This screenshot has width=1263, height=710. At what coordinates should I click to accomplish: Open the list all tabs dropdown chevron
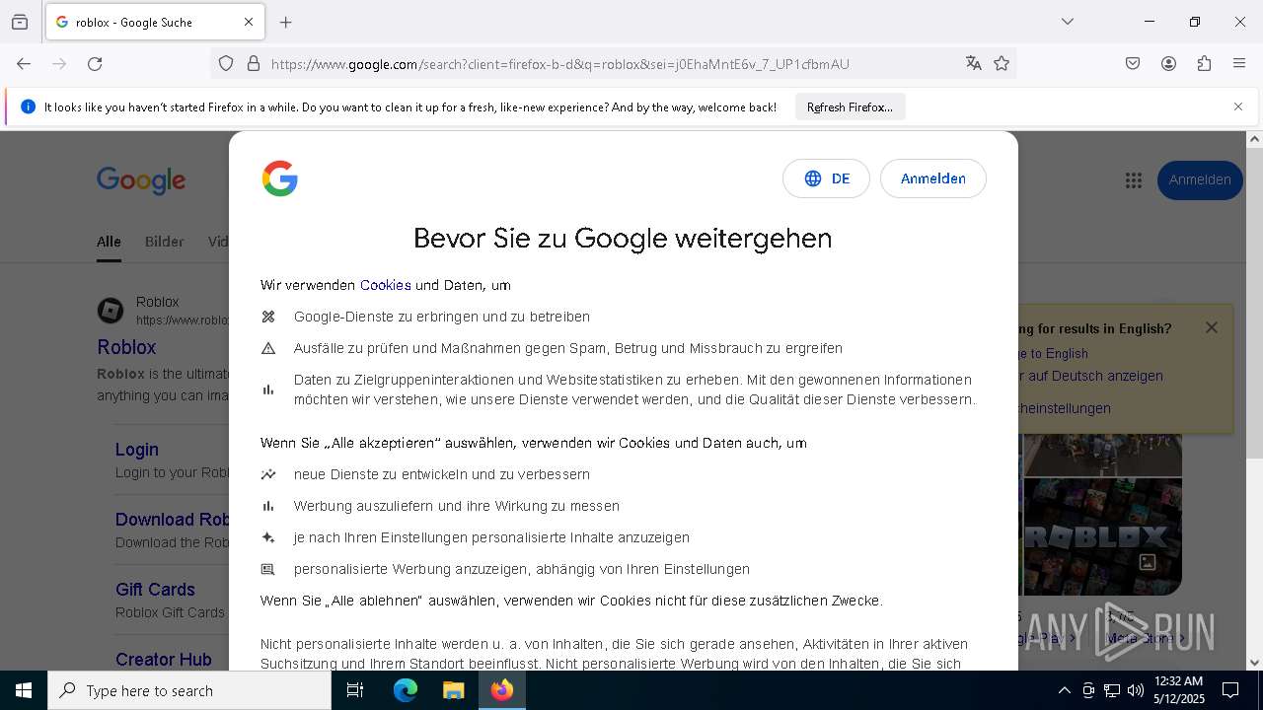(1068, 22)
